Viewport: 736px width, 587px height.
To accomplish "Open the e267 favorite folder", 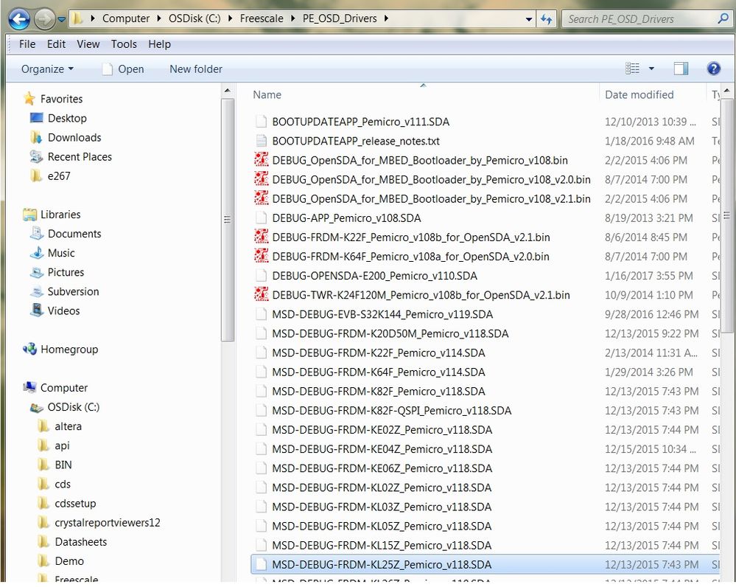I will pyautogui.click(x=59, y=176).
